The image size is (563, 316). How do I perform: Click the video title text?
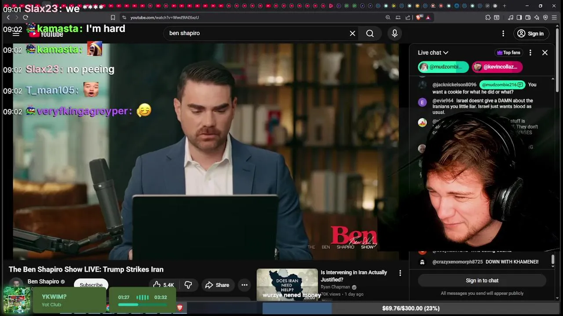click(x=86, y=269)
